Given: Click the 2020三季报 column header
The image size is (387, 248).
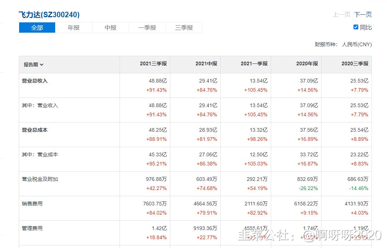Looking at the screenshot, I should pos(355,64).
